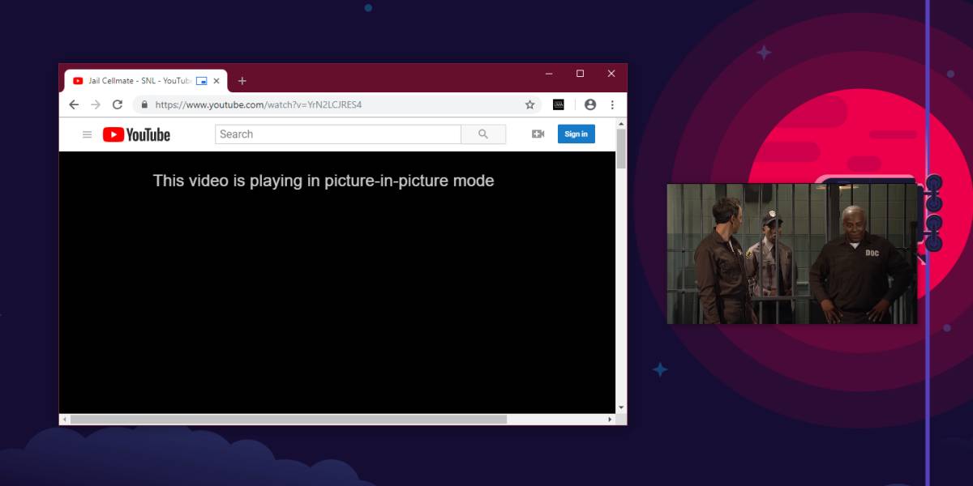Open the YouTube create video camera icon
973x486 pixels.
tap(538, 134)
